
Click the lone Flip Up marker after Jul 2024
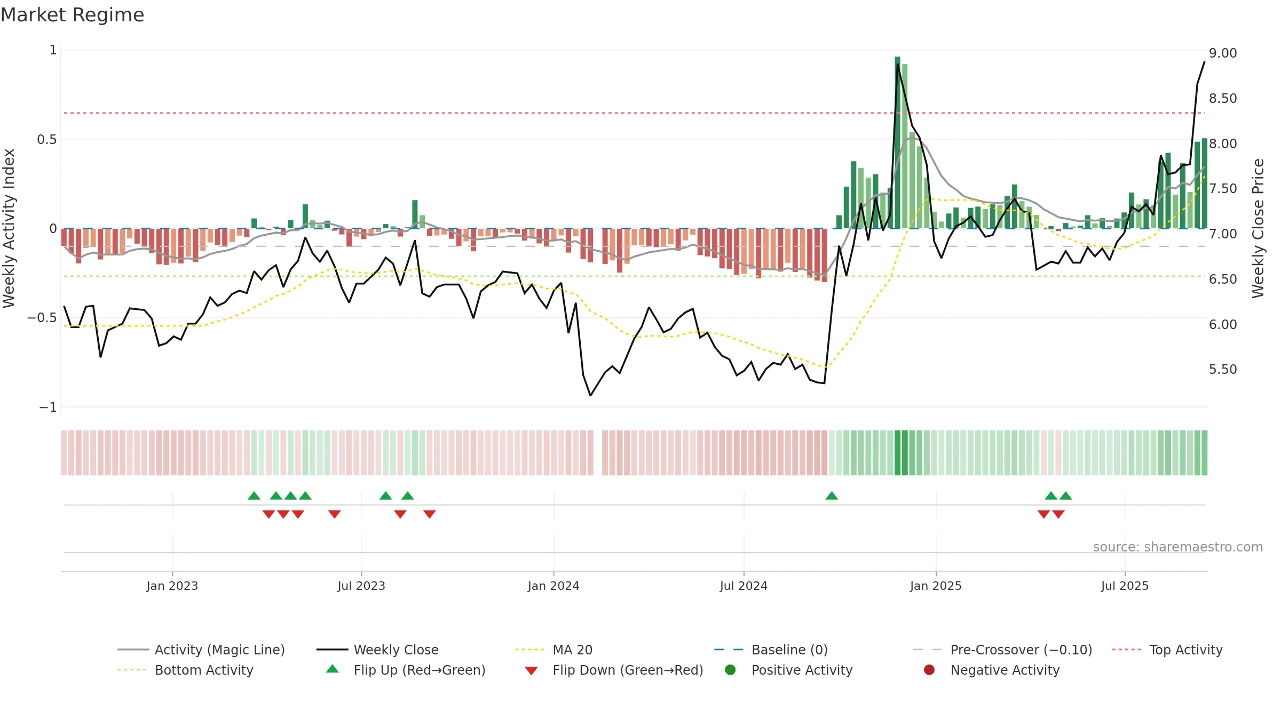tap(832, 495)
